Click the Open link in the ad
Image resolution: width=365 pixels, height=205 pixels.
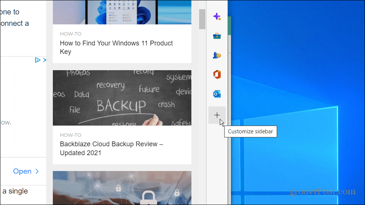pyautogui.click(x=22, y=171)
